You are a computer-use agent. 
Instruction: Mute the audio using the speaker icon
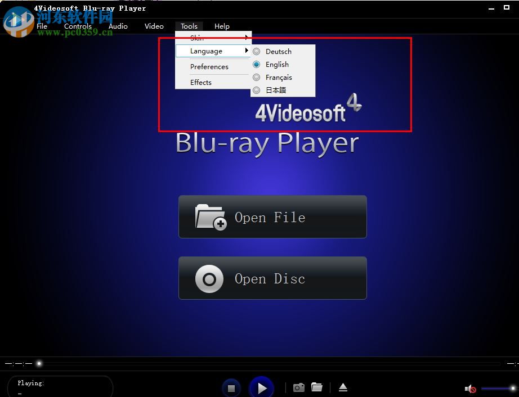pos(469,388)
